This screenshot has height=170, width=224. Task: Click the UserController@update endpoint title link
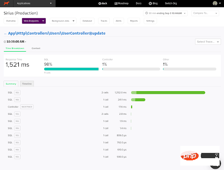pyautogui.click(x=57, y=33)
